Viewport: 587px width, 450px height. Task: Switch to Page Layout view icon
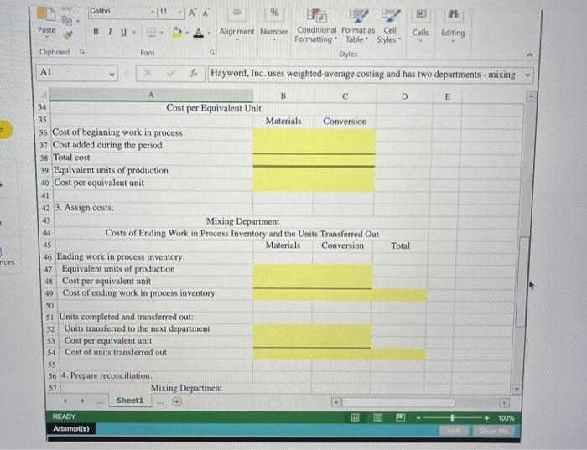pyautogui.click(x=378, y=417)
